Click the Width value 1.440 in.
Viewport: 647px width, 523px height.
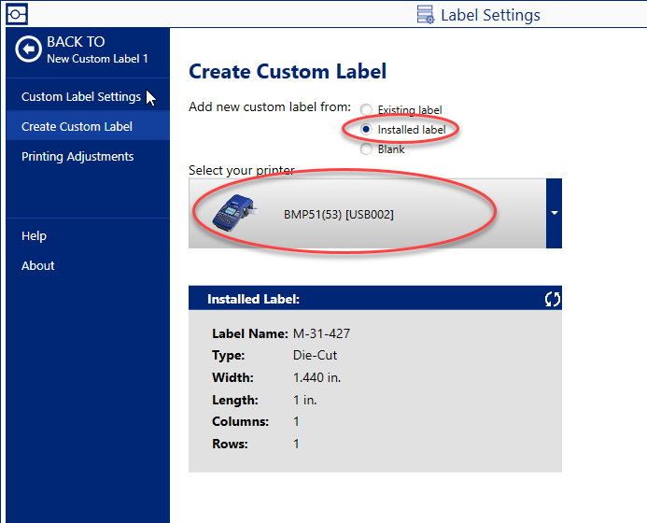click(x=316, y=377)
